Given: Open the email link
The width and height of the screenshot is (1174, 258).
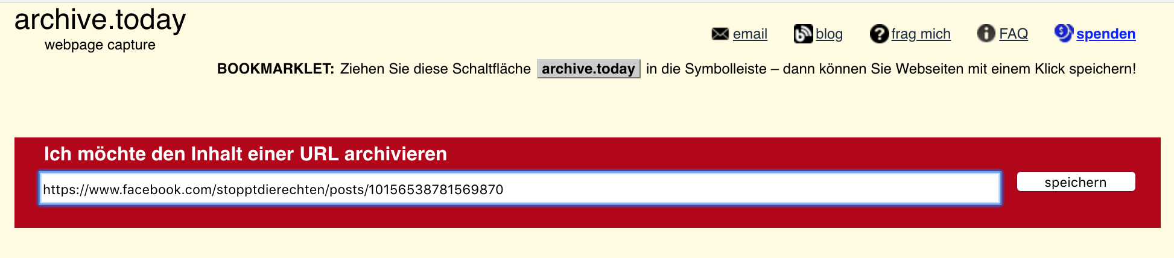Looking at the screenshot, I should pyautogui.click(x=750, y=34).
